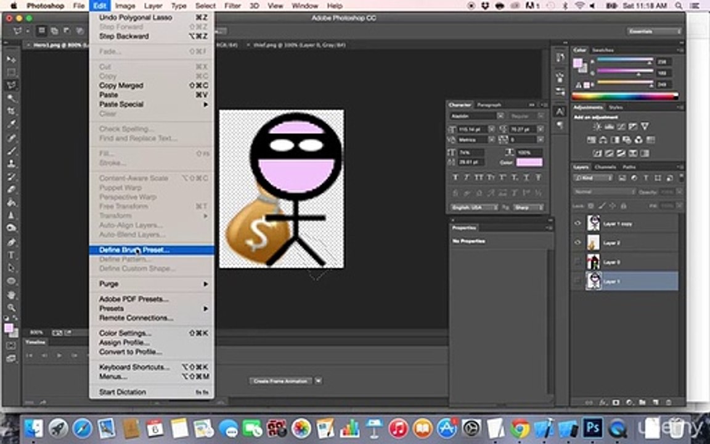Switch to the Channels tab

(x=605, y=166)
